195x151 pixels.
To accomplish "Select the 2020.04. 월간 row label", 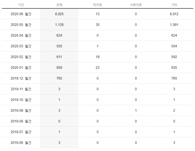I will [x=21, y=35].
